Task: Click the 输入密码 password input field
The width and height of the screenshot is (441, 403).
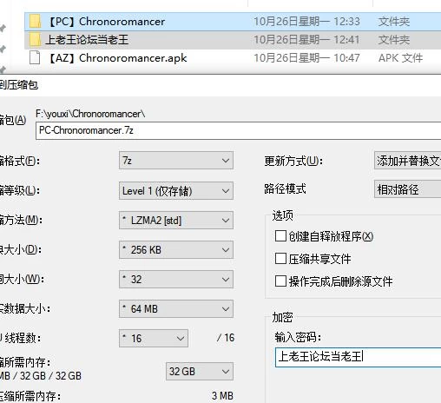Action: (x=358, y=357)
